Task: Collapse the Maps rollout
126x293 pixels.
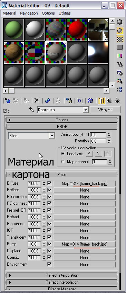Action: click(x=62, y=175)
